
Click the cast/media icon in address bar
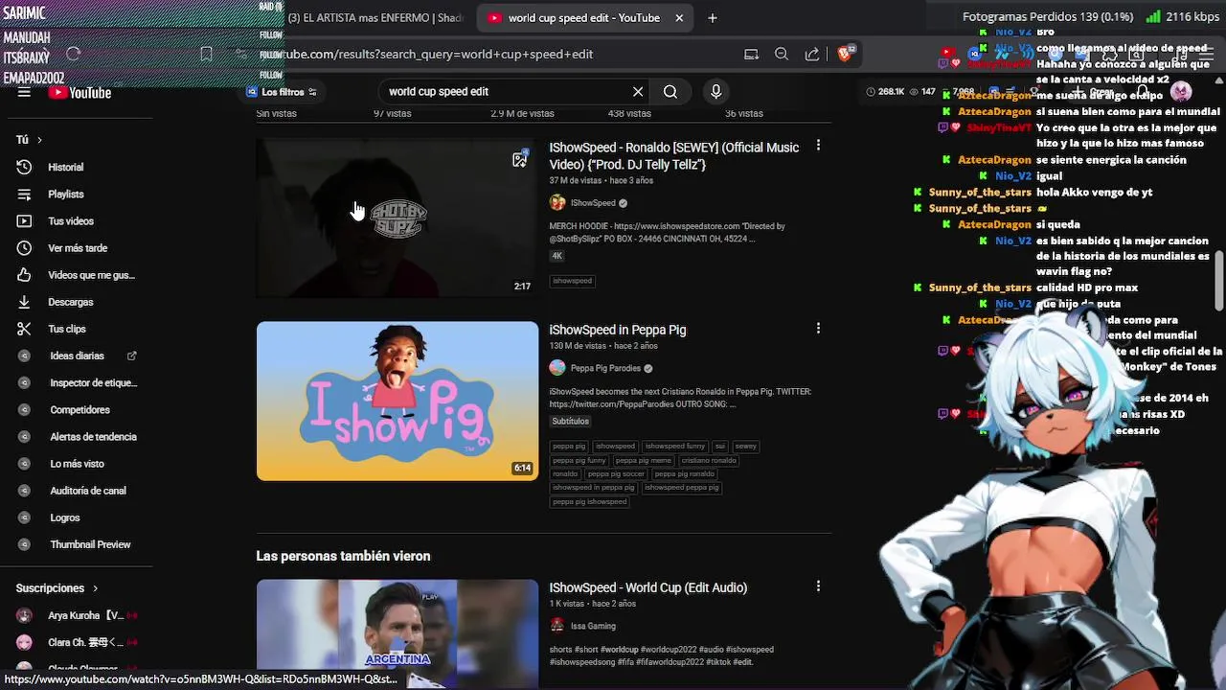point(751,55)
